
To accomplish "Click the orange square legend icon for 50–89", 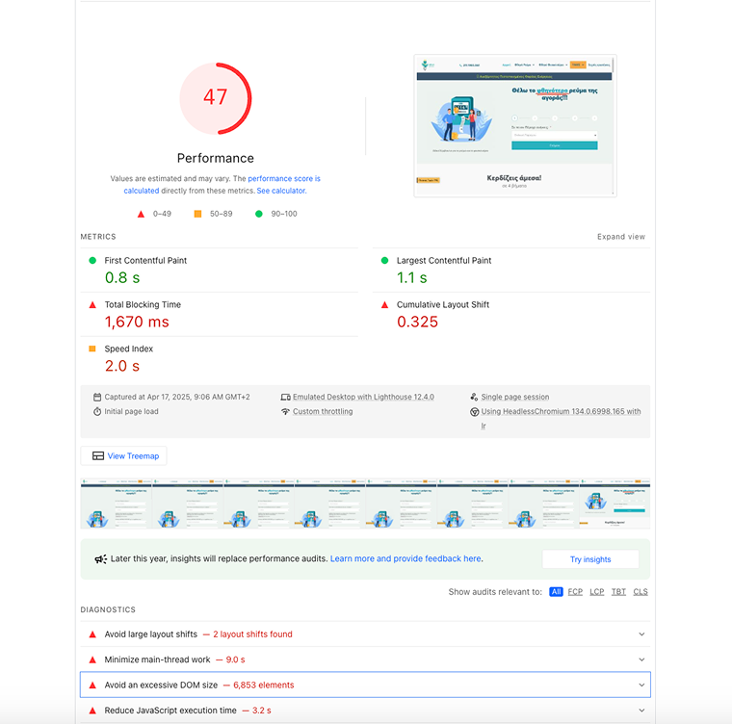I will pyautogui.click(x=198, y=214).
